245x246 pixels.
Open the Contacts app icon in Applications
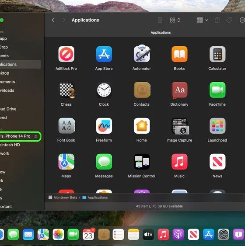coord(142,90)
